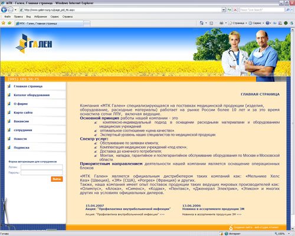Click the ГЛАВНАЯ СТРАНИЦА page heading
This screenshot has height=236, width=295.
260,94
